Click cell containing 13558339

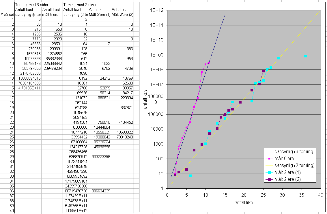(100, 132)
